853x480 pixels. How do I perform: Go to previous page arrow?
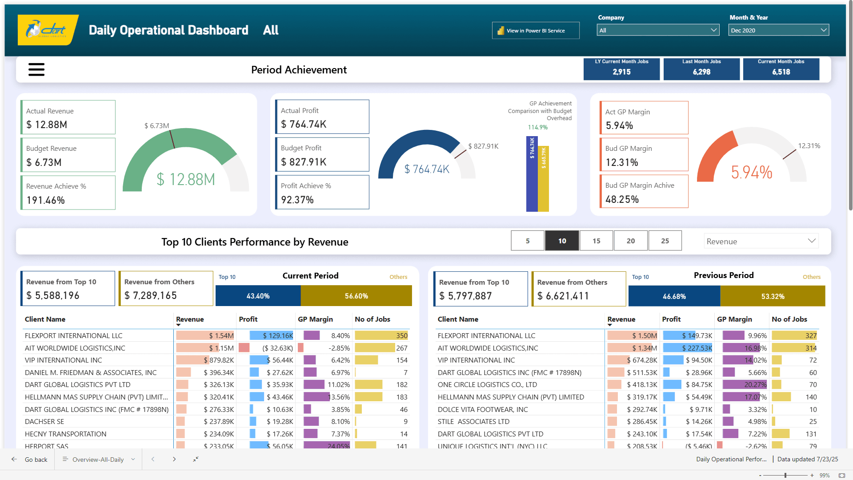coord(153,459)
